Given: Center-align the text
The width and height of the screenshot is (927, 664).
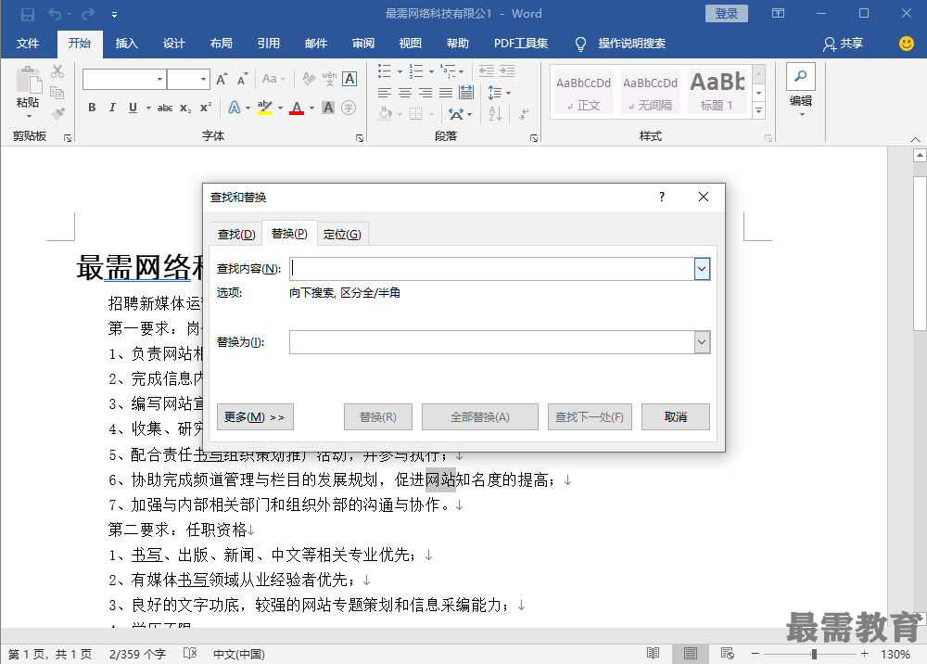Looking at the screenshot, I should [x=405, y=93].
